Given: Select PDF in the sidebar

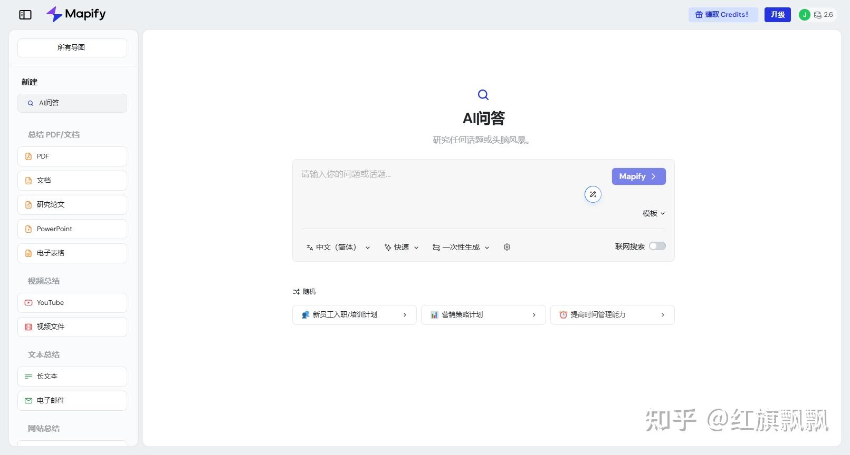Looking at the screenshot, I should pos(72,156).
